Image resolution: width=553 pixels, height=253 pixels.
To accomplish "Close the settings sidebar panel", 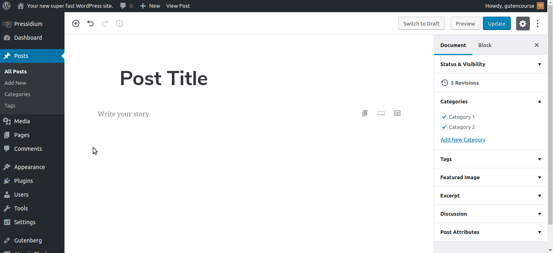I will [x=537, y=45].
